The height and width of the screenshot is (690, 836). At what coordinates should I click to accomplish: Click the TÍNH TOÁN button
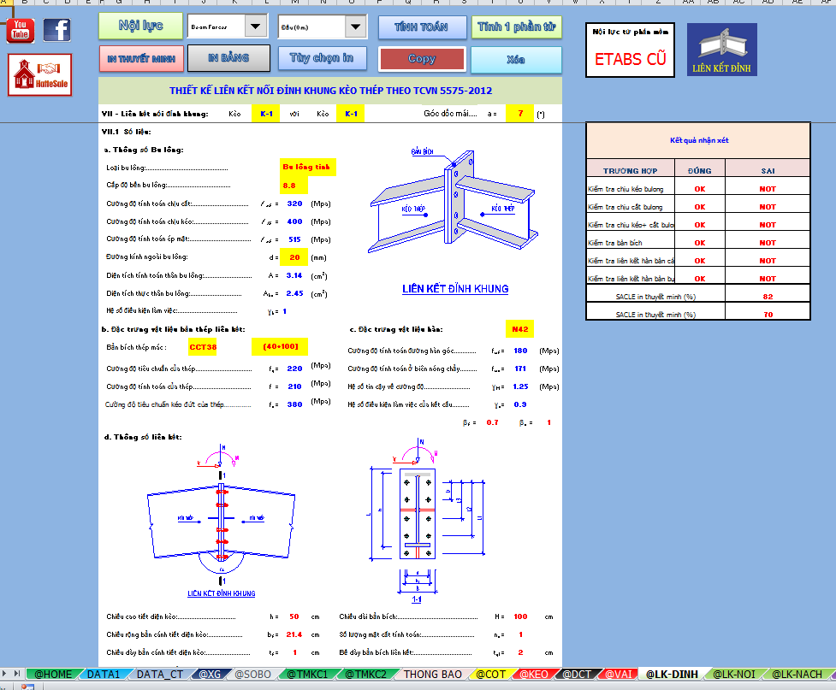[422, 27]
